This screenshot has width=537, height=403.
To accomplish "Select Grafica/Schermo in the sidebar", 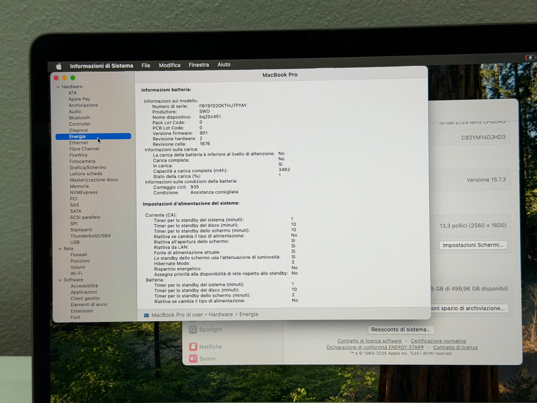I will [88, 168].
